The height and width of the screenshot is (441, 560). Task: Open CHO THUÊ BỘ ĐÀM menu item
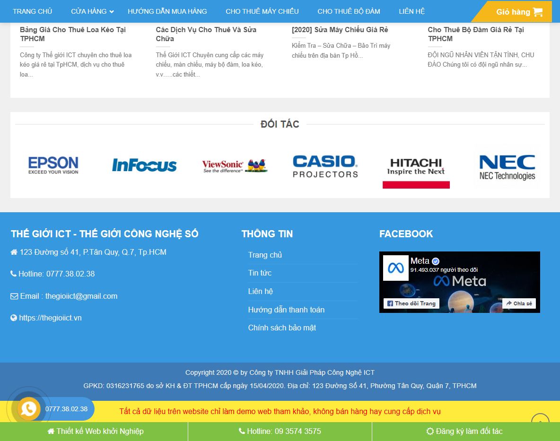point(349,11)
